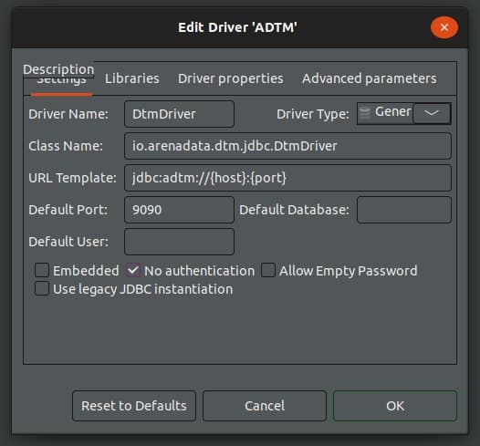The height and width of the screenshot is (446, 480).
Task: Click the 'URL Template:' label
Action: pyautogui.click(x=73, y=178)
